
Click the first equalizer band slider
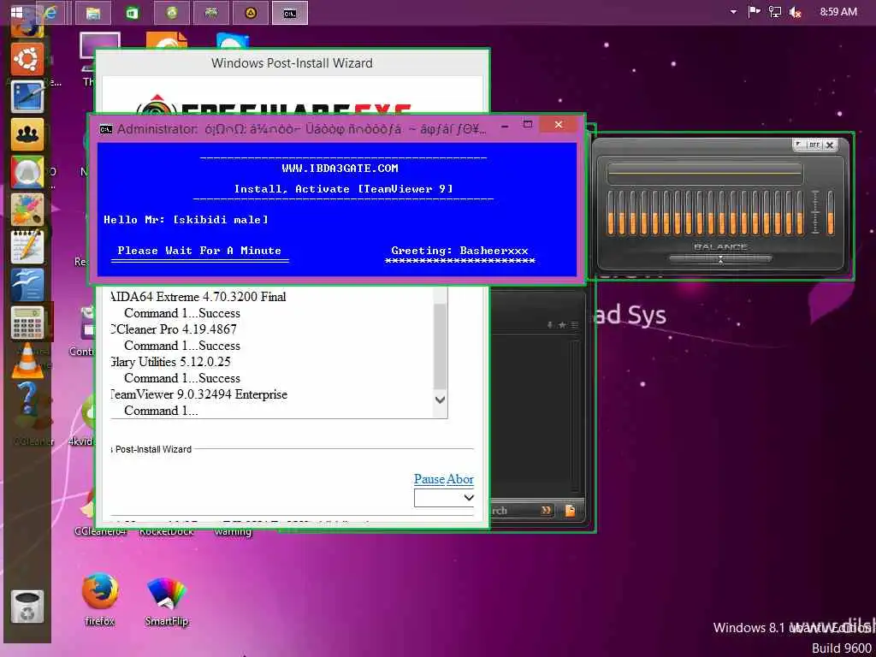coord(611,212)
